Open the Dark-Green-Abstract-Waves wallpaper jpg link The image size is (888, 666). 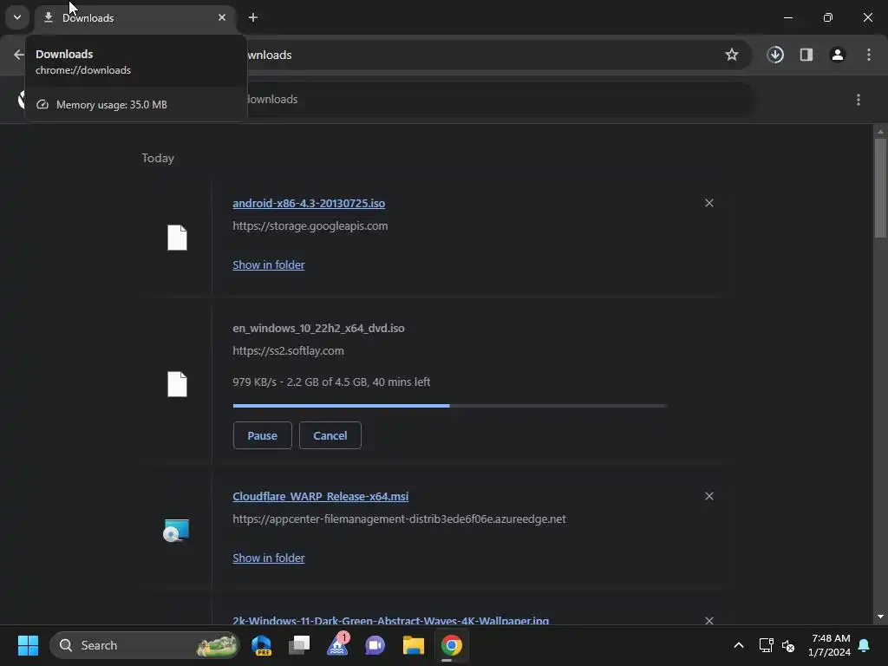pos(391,621)
